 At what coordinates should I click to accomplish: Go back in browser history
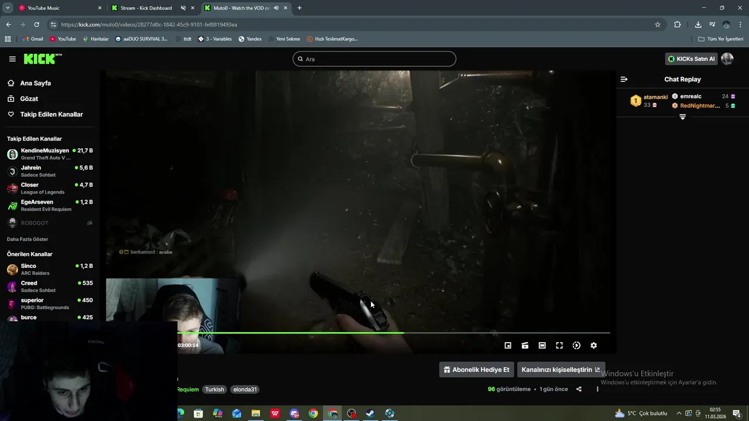[8, 25]
